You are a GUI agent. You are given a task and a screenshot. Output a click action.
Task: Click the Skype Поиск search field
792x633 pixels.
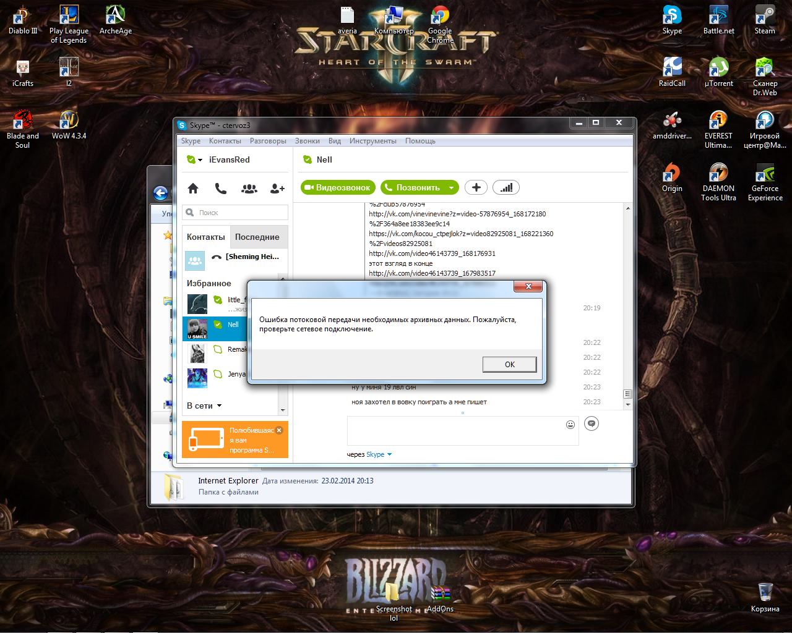pyautogui.click(x=236, y=213)
